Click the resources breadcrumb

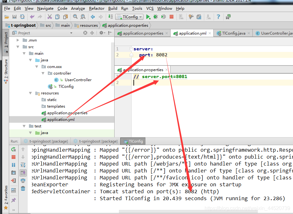(x=86, y=25)
